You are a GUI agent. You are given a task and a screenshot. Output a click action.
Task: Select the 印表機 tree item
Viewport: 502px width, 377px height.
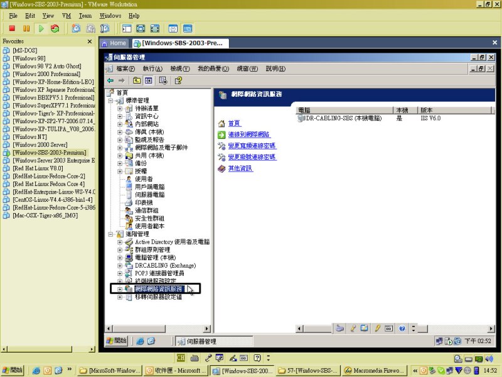[144, 202]
